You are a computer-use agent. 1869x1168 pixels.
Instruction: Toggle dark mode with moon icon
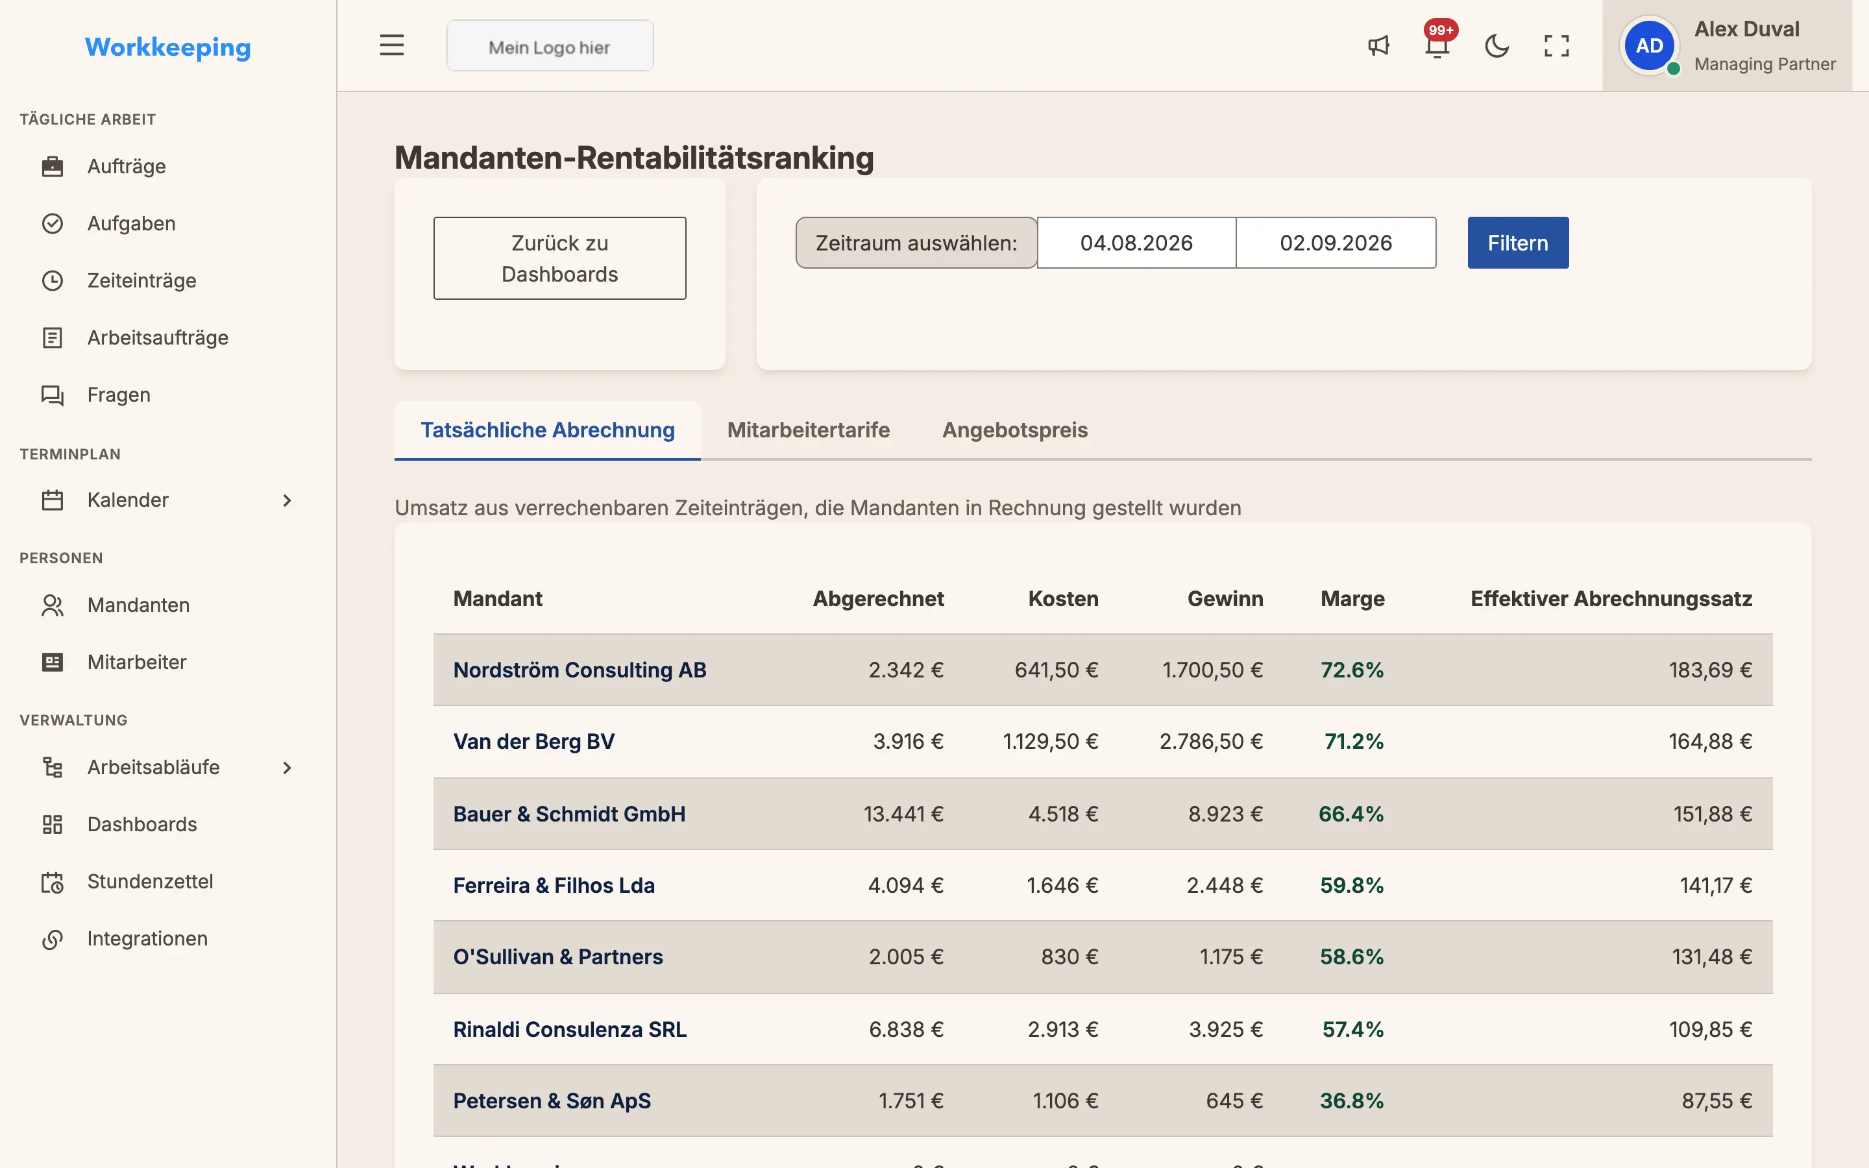tap(1496, 45)
